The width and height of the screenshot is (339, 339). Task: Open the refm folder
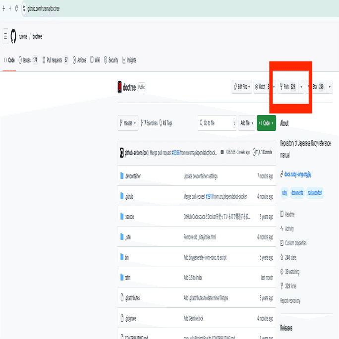(127, 278)
